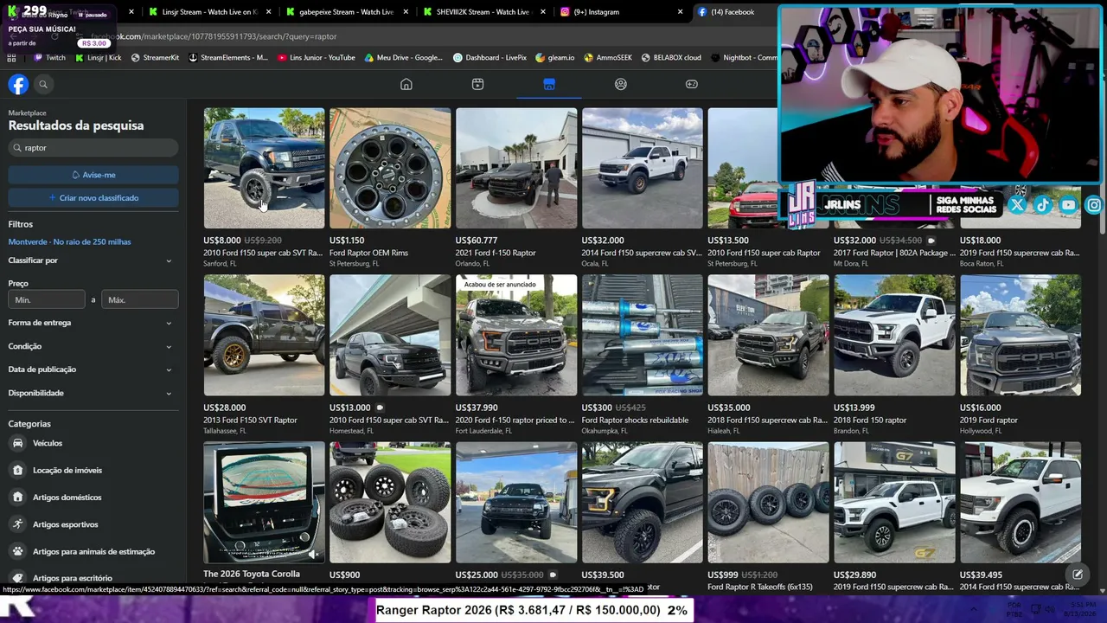Image resolution: width=1107 pixels, height=623 pixels.
Task: Open the StreamElements bookmark
Action: (227, 58)
